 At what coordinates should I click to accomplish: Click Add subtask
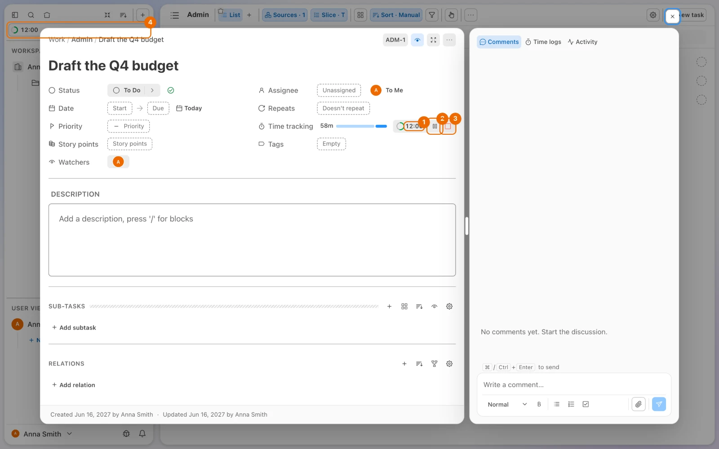tap(74, 328)
